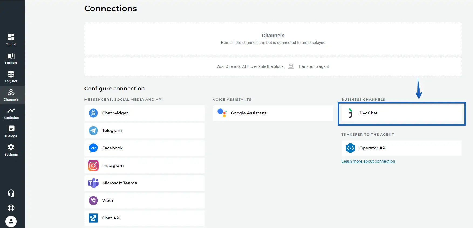Viewport: 473px width, 228px height.
Task: Go to Entities in the sidebar
Action: coord(11,58)
